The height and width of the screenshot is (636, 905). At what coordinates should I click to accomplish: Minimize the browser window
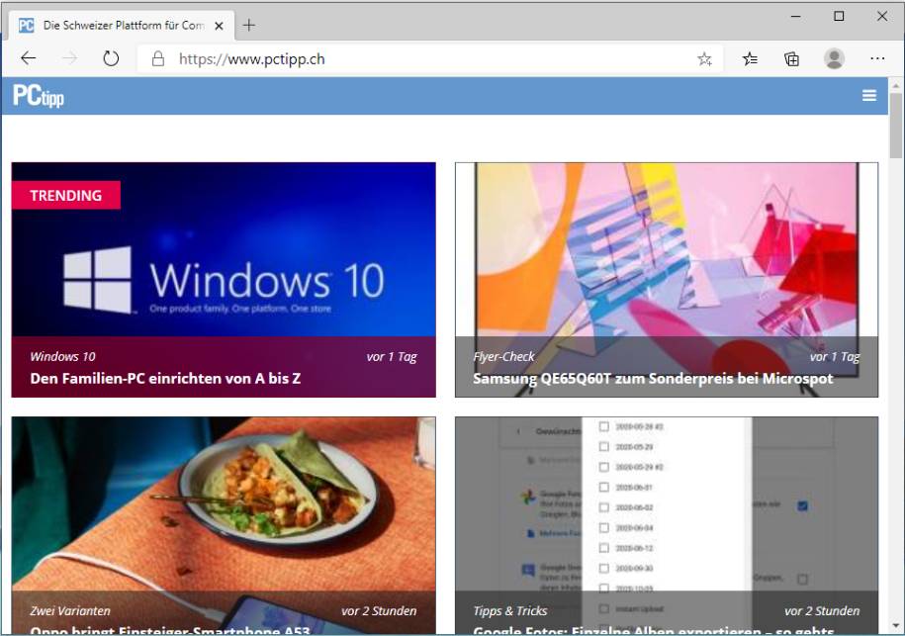coord(796,16)
